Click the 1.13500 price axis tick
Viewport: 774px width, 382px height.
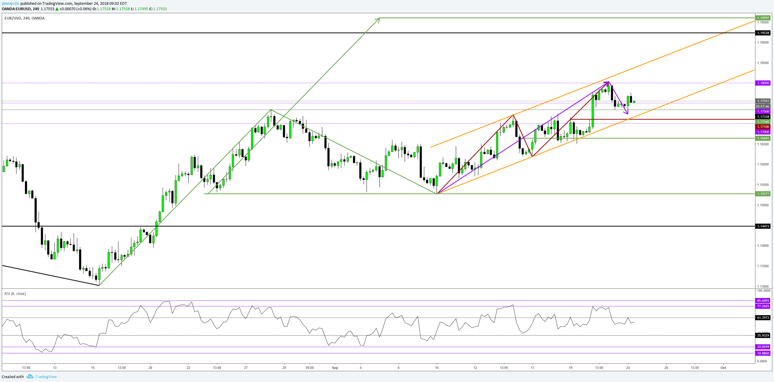(x=763, y=266)
